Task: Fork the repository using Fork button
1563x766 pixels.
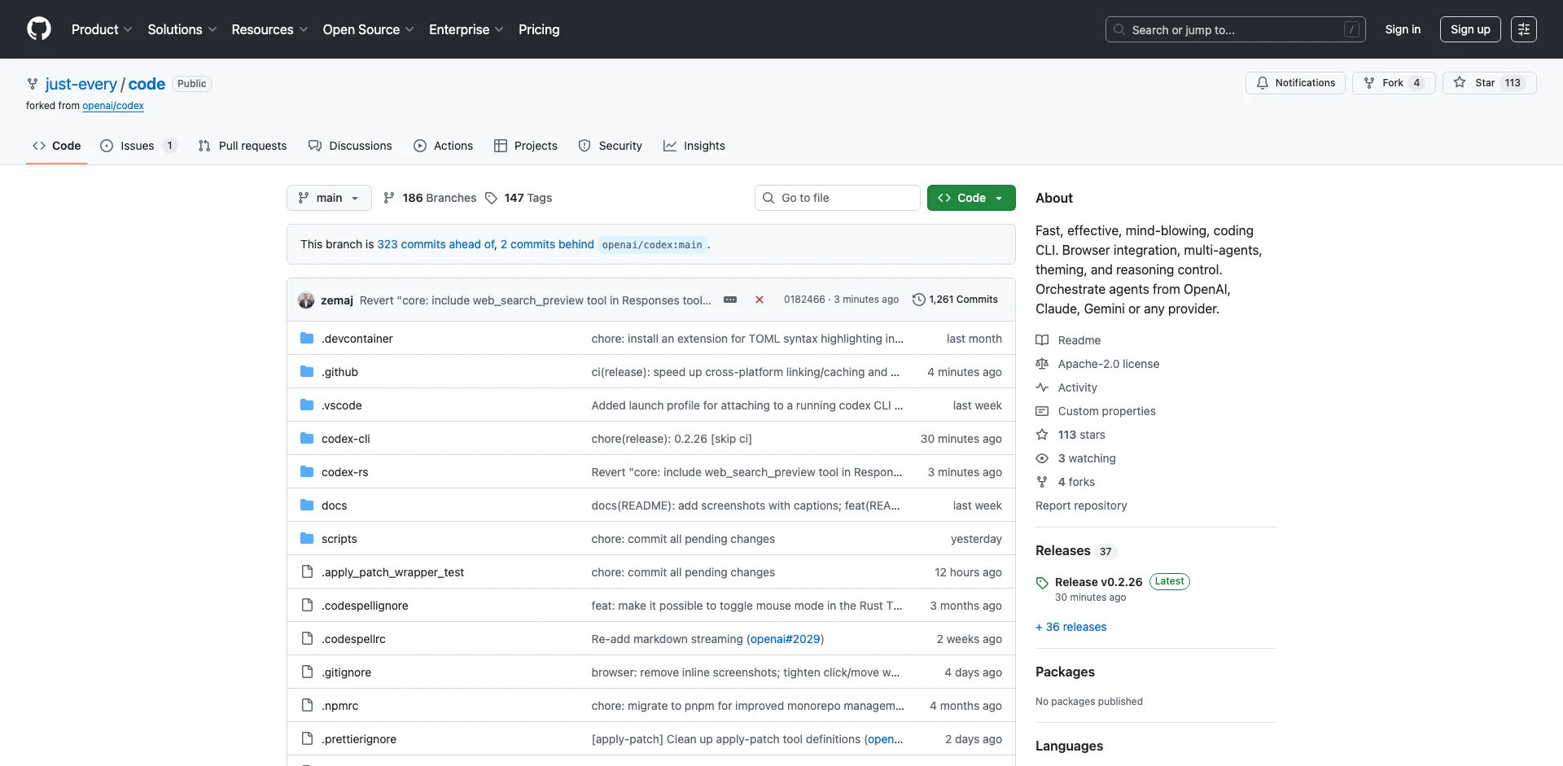Action: 1393,83
